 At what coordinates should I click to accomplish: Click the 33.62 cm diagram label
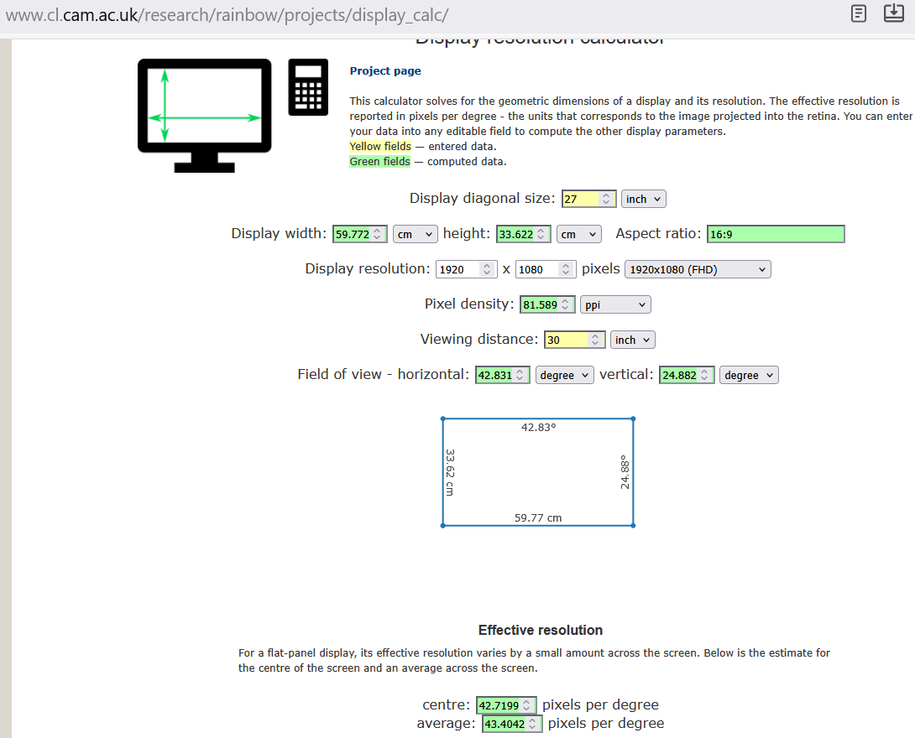450,472
